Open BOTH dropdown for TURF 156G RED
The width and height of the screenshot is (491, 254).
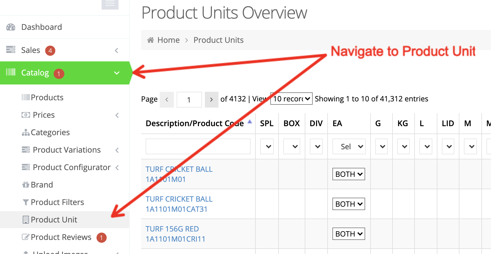pos(348,234)
